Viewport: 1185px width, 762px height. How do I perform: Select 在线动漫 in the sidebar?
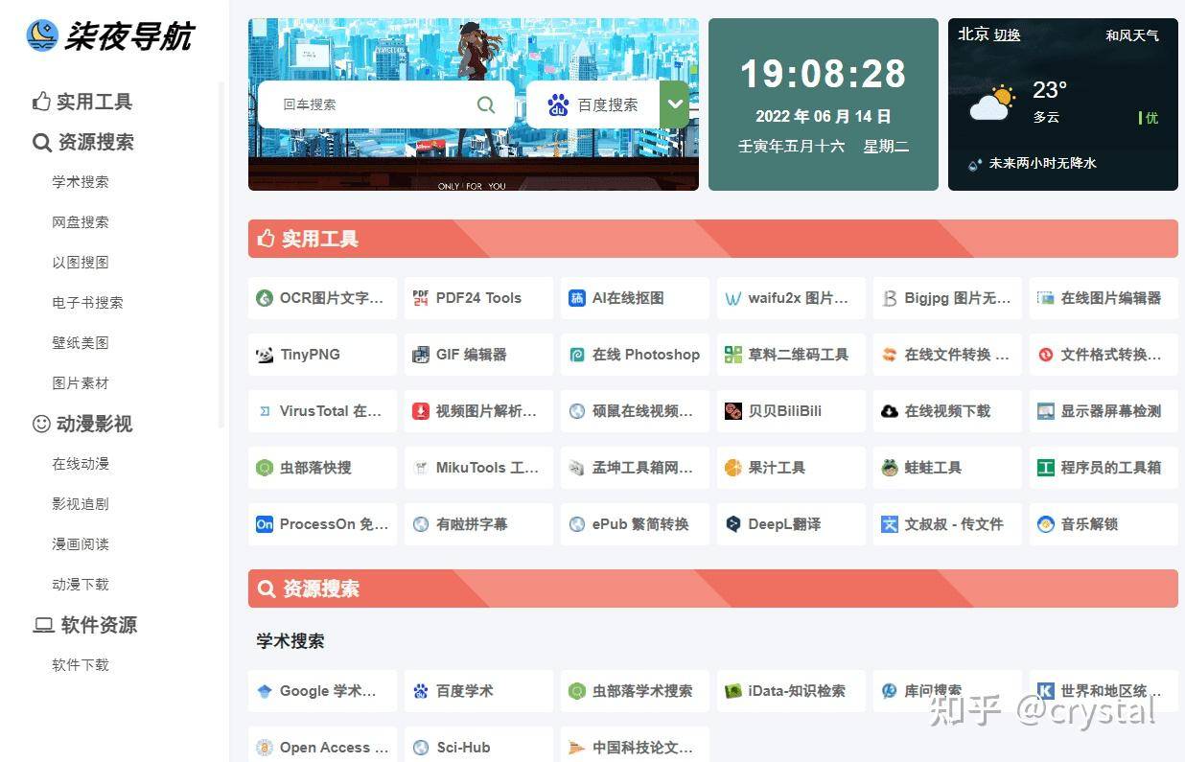click(81, 464)
